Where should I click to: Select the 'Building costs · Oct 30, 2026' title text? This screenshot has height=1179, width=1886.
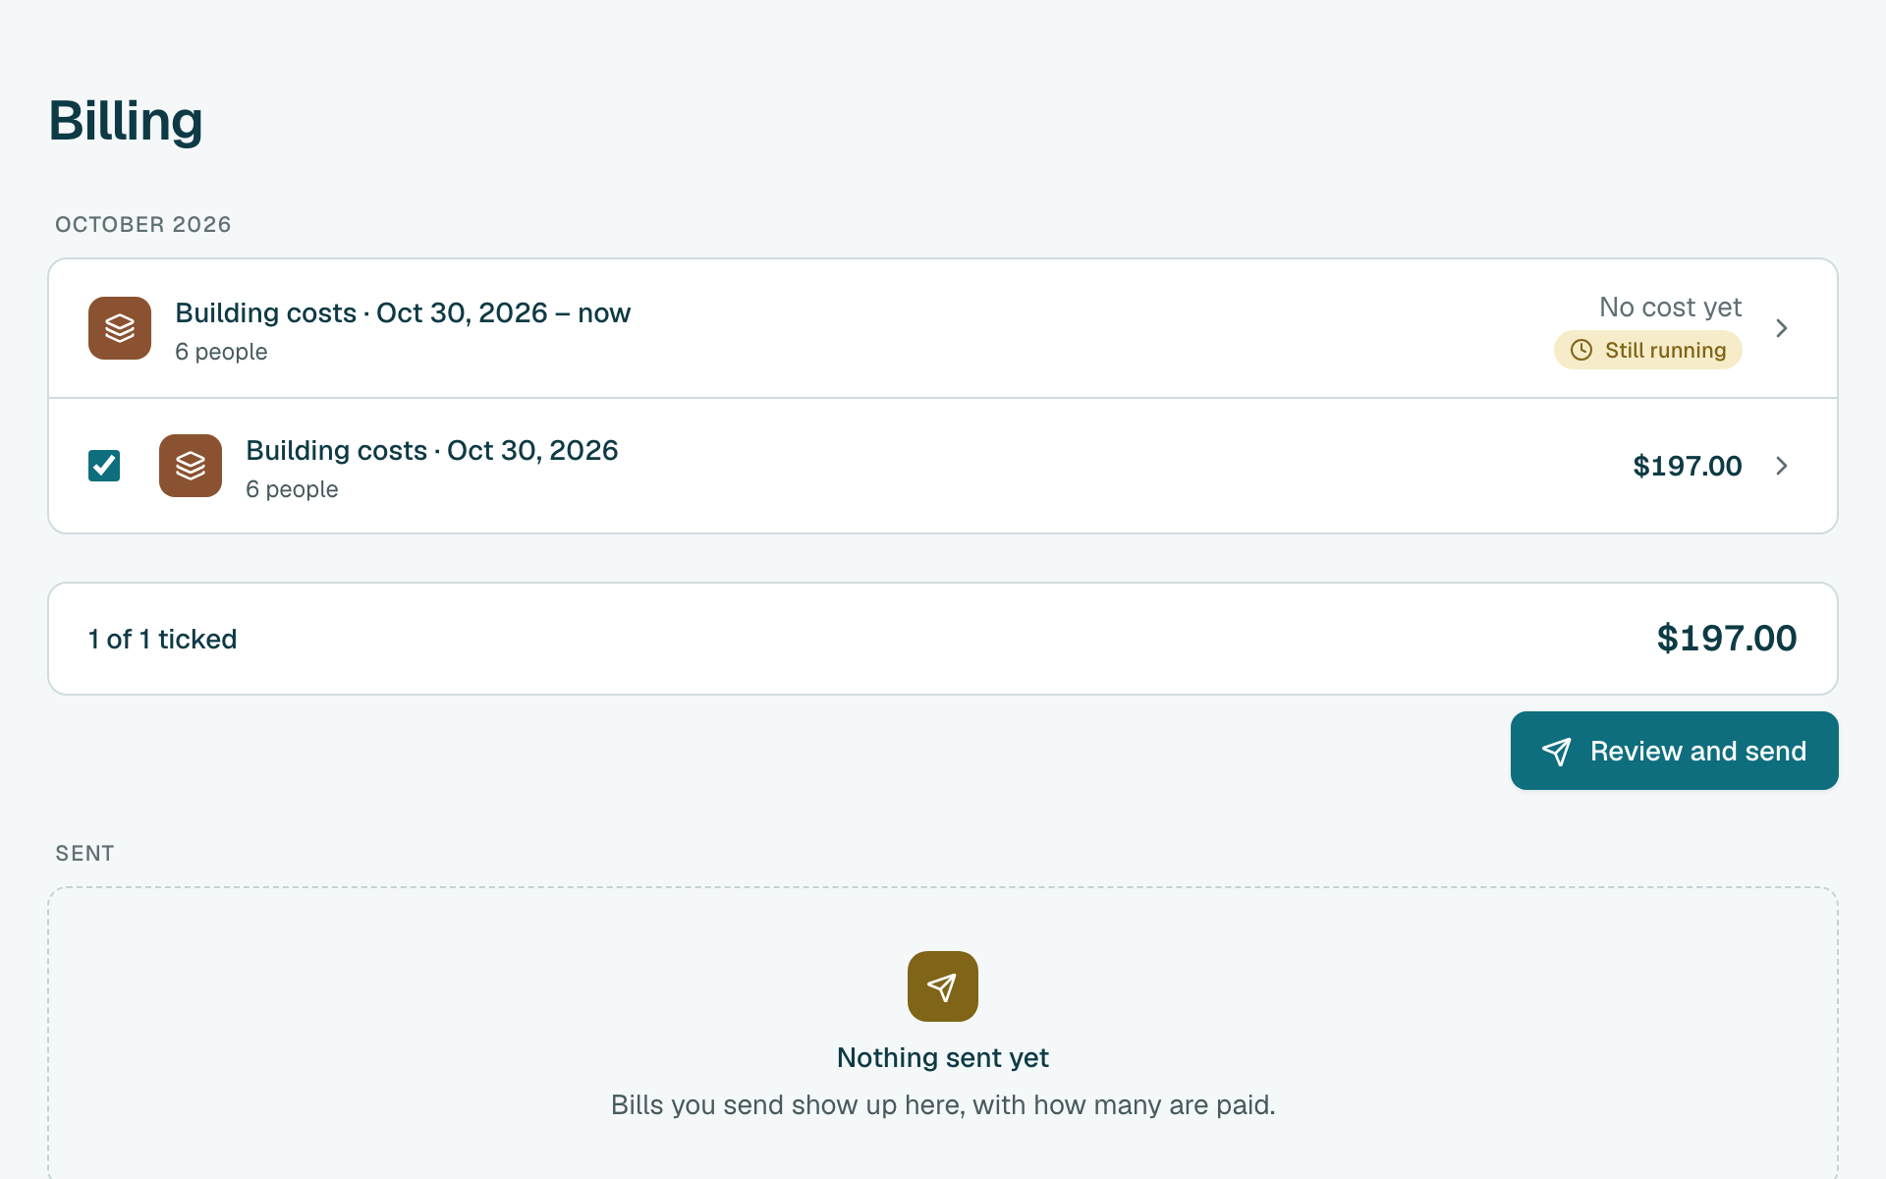click(432, 450)
